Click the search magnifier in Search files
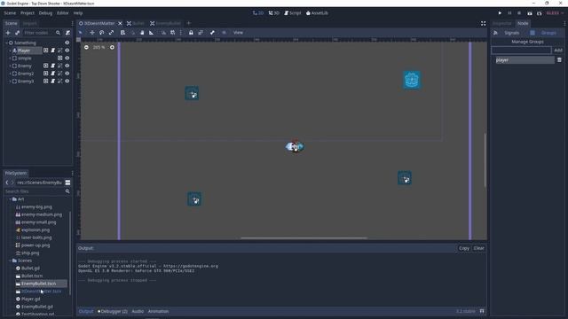The image size is (568, 319). click(67, 191)
